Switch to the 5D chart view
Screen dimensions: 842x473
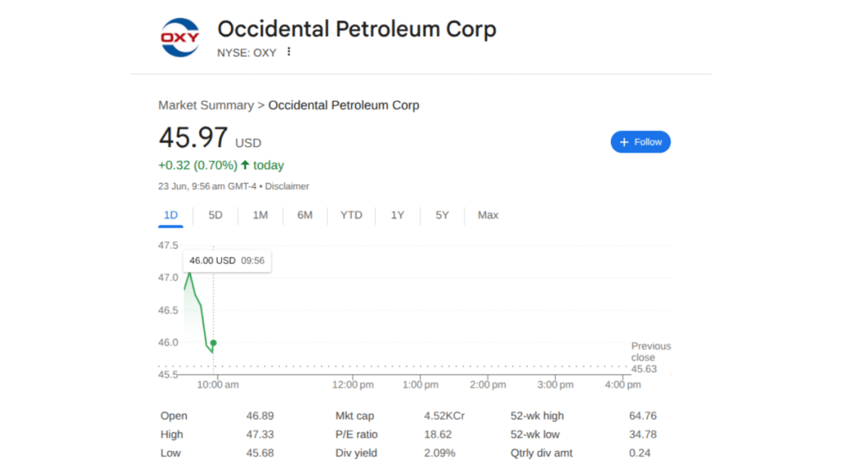click(x=215, y=215)
